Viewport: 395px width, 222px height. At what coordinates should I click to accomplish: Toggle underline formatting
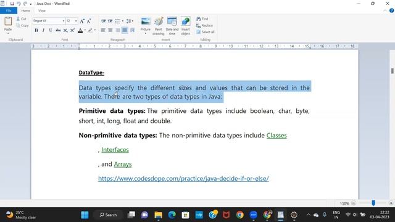[51, 30]
